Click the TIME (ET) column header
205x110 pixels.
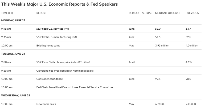pos(7,13)
